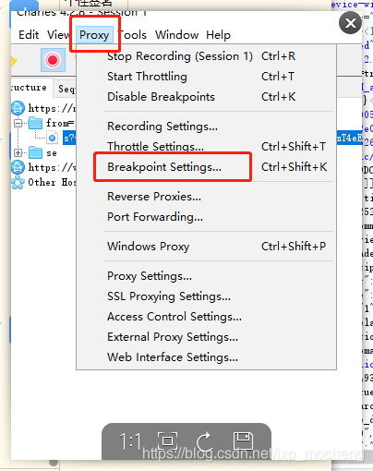Close the image preview overlay
Viewport: 373px width, 471px height.
click(x=350, y=23)
